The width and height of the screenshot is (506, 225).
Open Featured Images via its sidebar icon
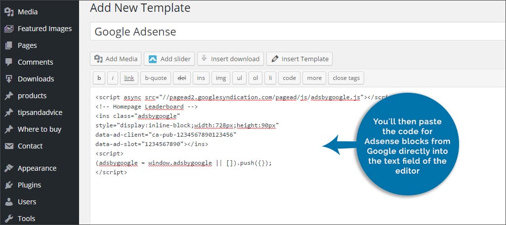pyautogui.click(x=8, y=29)
